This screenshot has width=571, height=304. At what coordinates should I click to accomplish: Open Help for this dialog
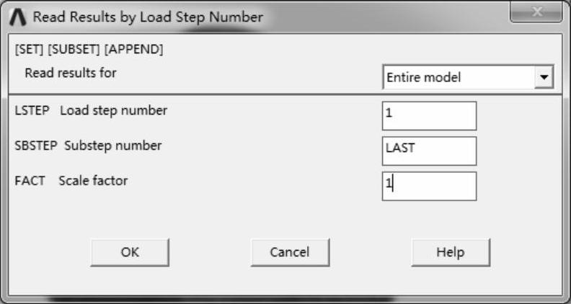(450, 252)
